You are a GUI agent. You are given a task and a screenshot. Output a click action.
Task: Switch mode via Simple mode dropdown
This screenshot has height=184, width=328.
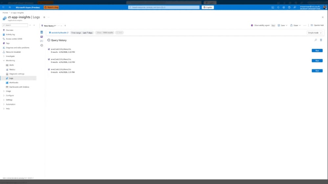[315, 33]
